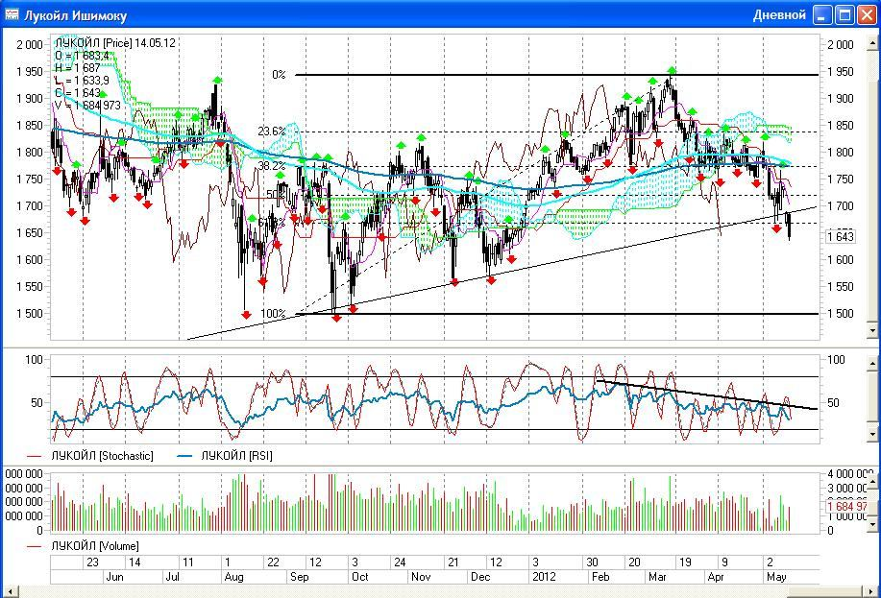881x598 pixels.
Task: Click the Mar month label on timeline
Action: pos(657,577)
